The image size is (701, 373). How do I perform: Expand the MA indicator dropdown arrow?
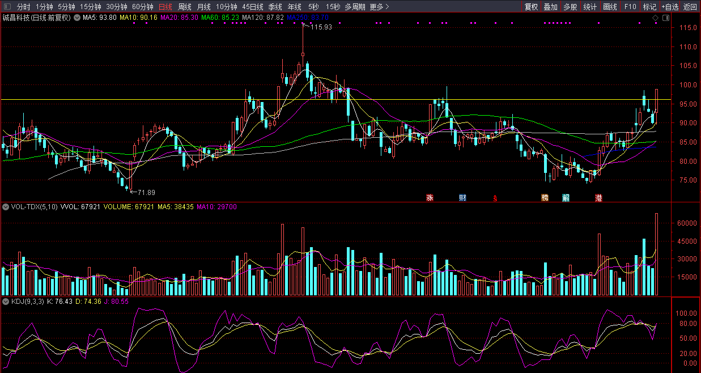(77, 18)
